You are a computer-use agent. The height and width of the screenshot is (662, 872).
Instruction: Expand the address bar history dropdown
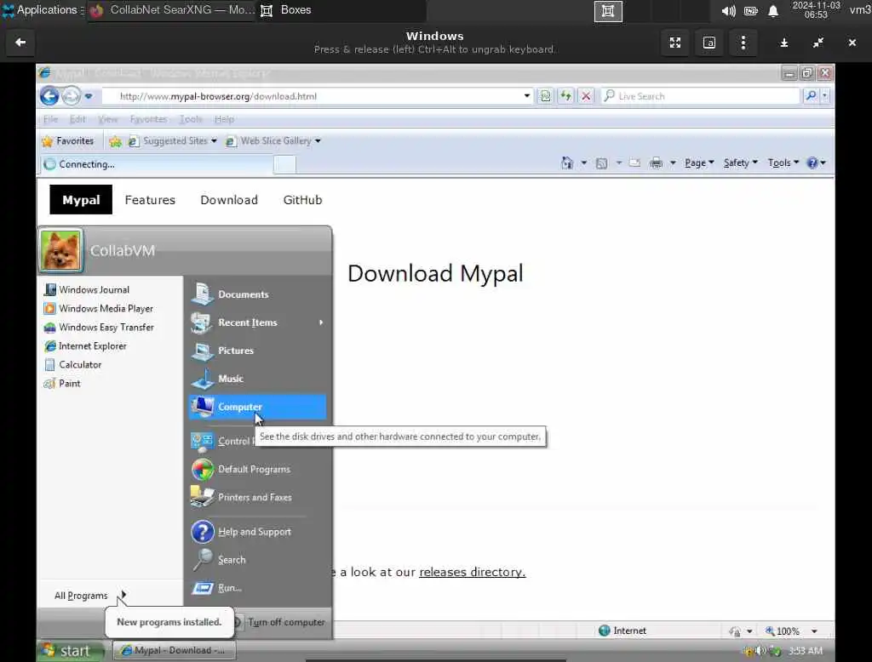pos(526,95)
